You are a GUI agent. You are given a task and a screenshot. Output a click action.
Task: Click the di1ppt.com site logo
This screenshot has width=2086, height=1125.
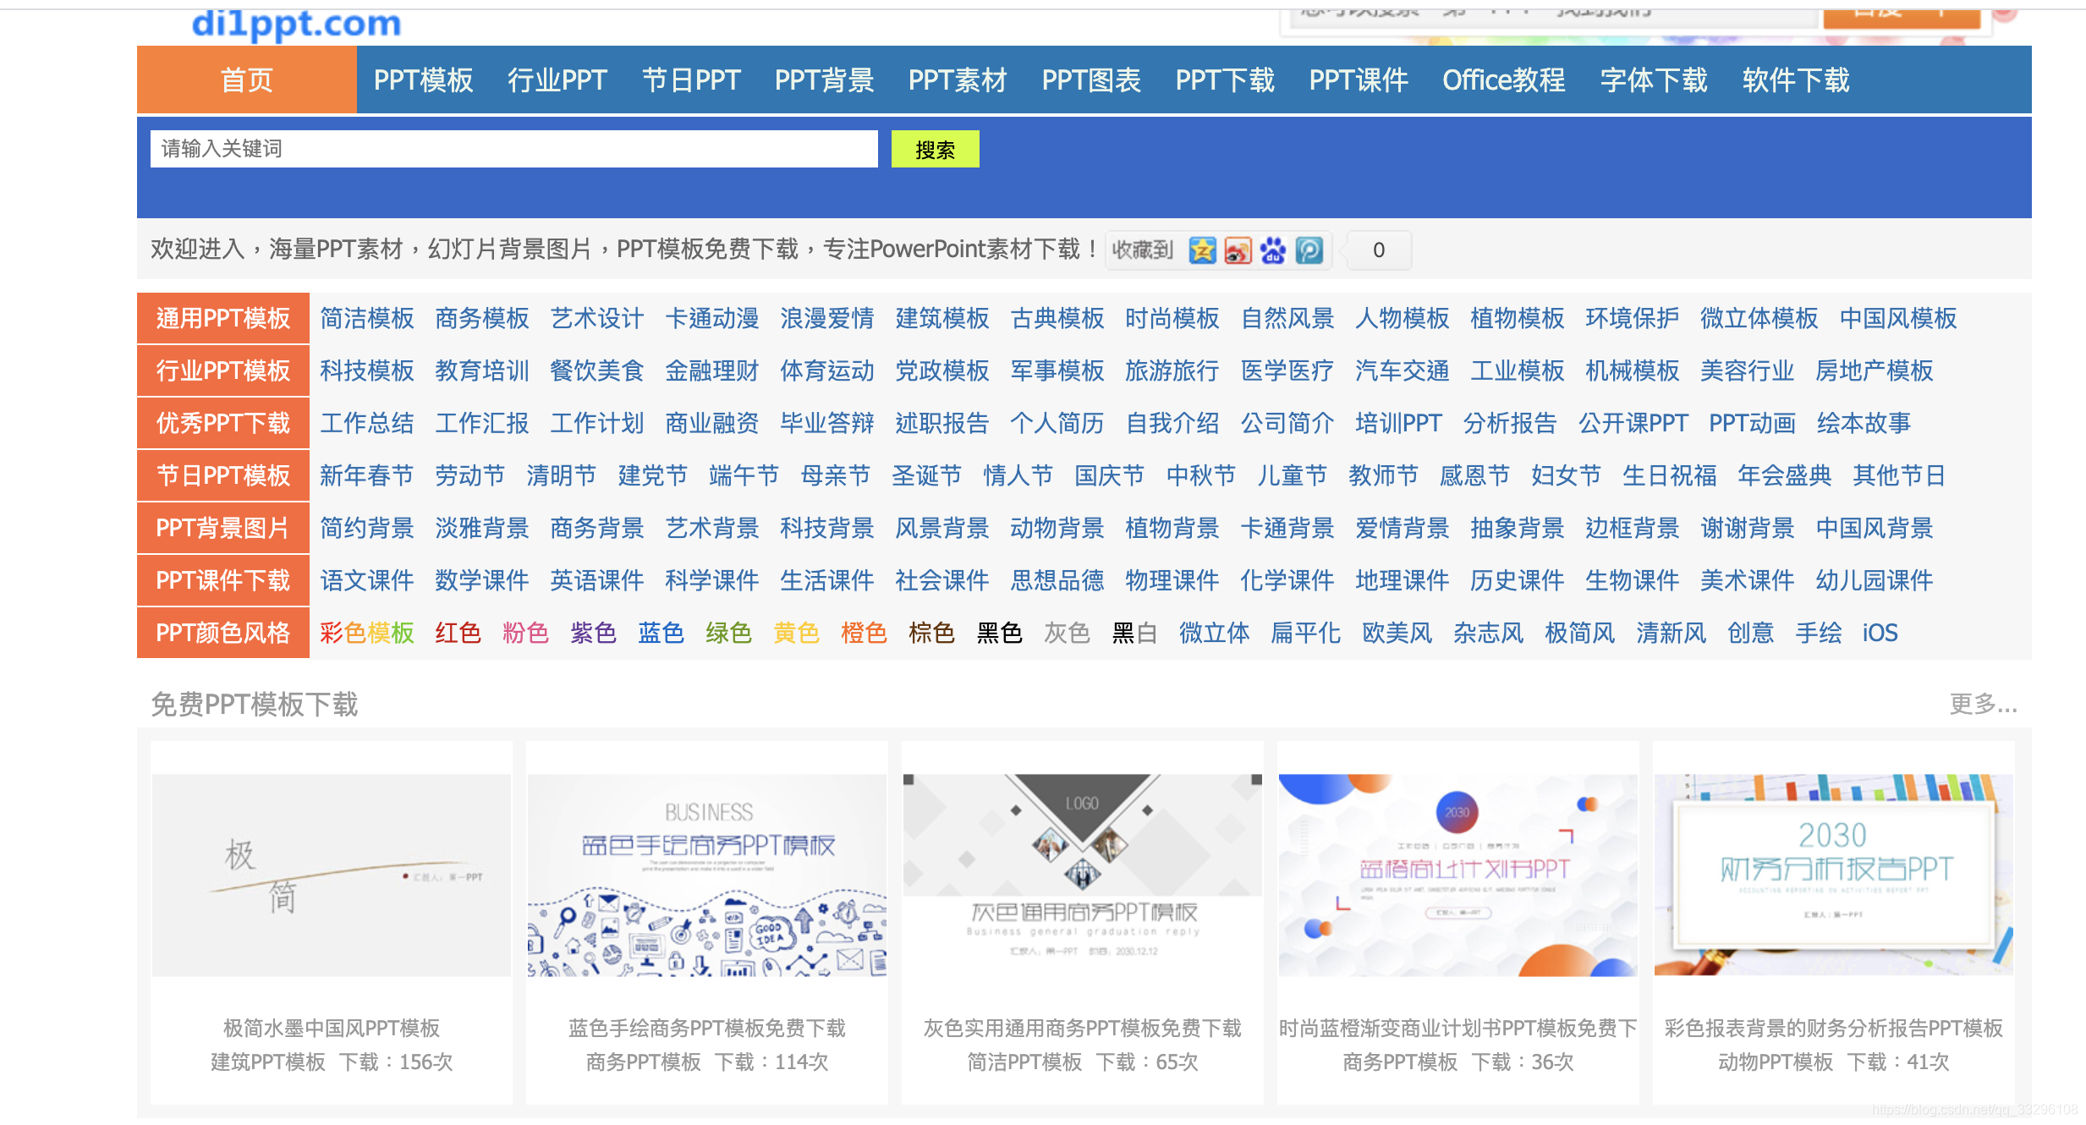(x=296, y=24)
